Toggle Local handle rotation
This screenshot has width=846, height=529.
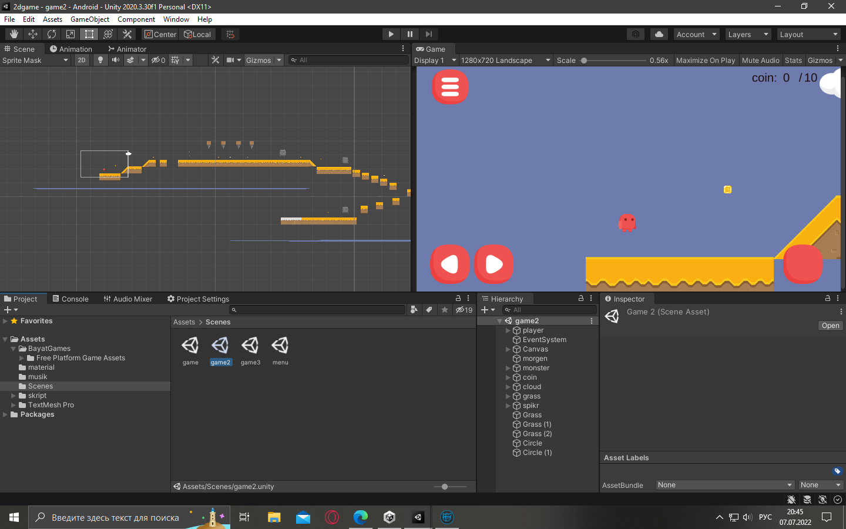(x=198, y=34)
